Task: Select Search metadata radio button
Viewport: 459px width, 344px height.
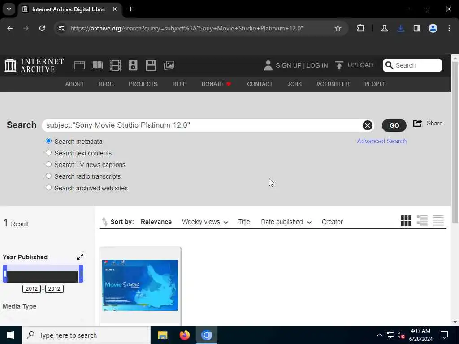Action: click(x=48, y=141)
